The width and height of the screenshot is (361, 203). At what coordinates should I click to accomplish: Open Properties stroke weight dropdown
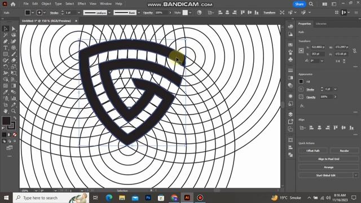(336, 89)
